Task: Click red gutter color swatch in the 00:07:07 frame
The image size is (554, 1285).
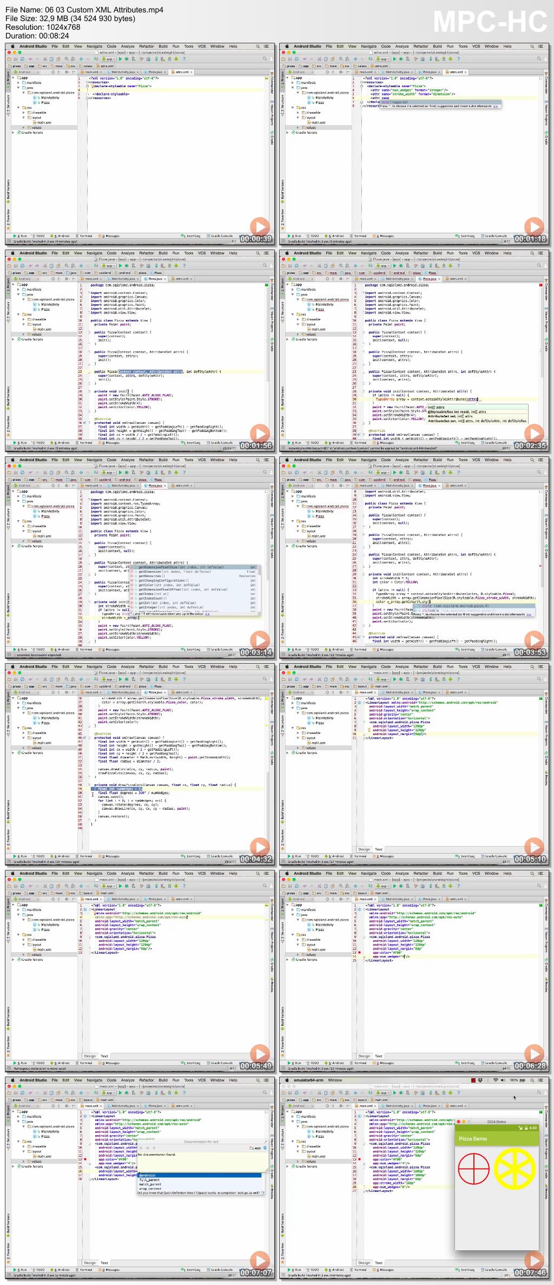Action: pyautogui.click(x=85, y=1160)
